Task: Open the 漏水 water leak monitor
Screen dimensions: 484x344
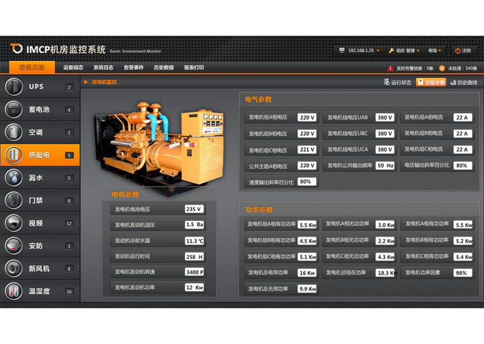Action: click(14, 177)
